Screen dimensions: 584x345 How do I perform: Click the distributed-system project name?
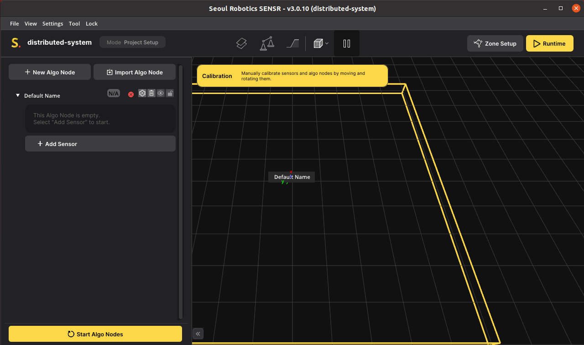point(59,42)
